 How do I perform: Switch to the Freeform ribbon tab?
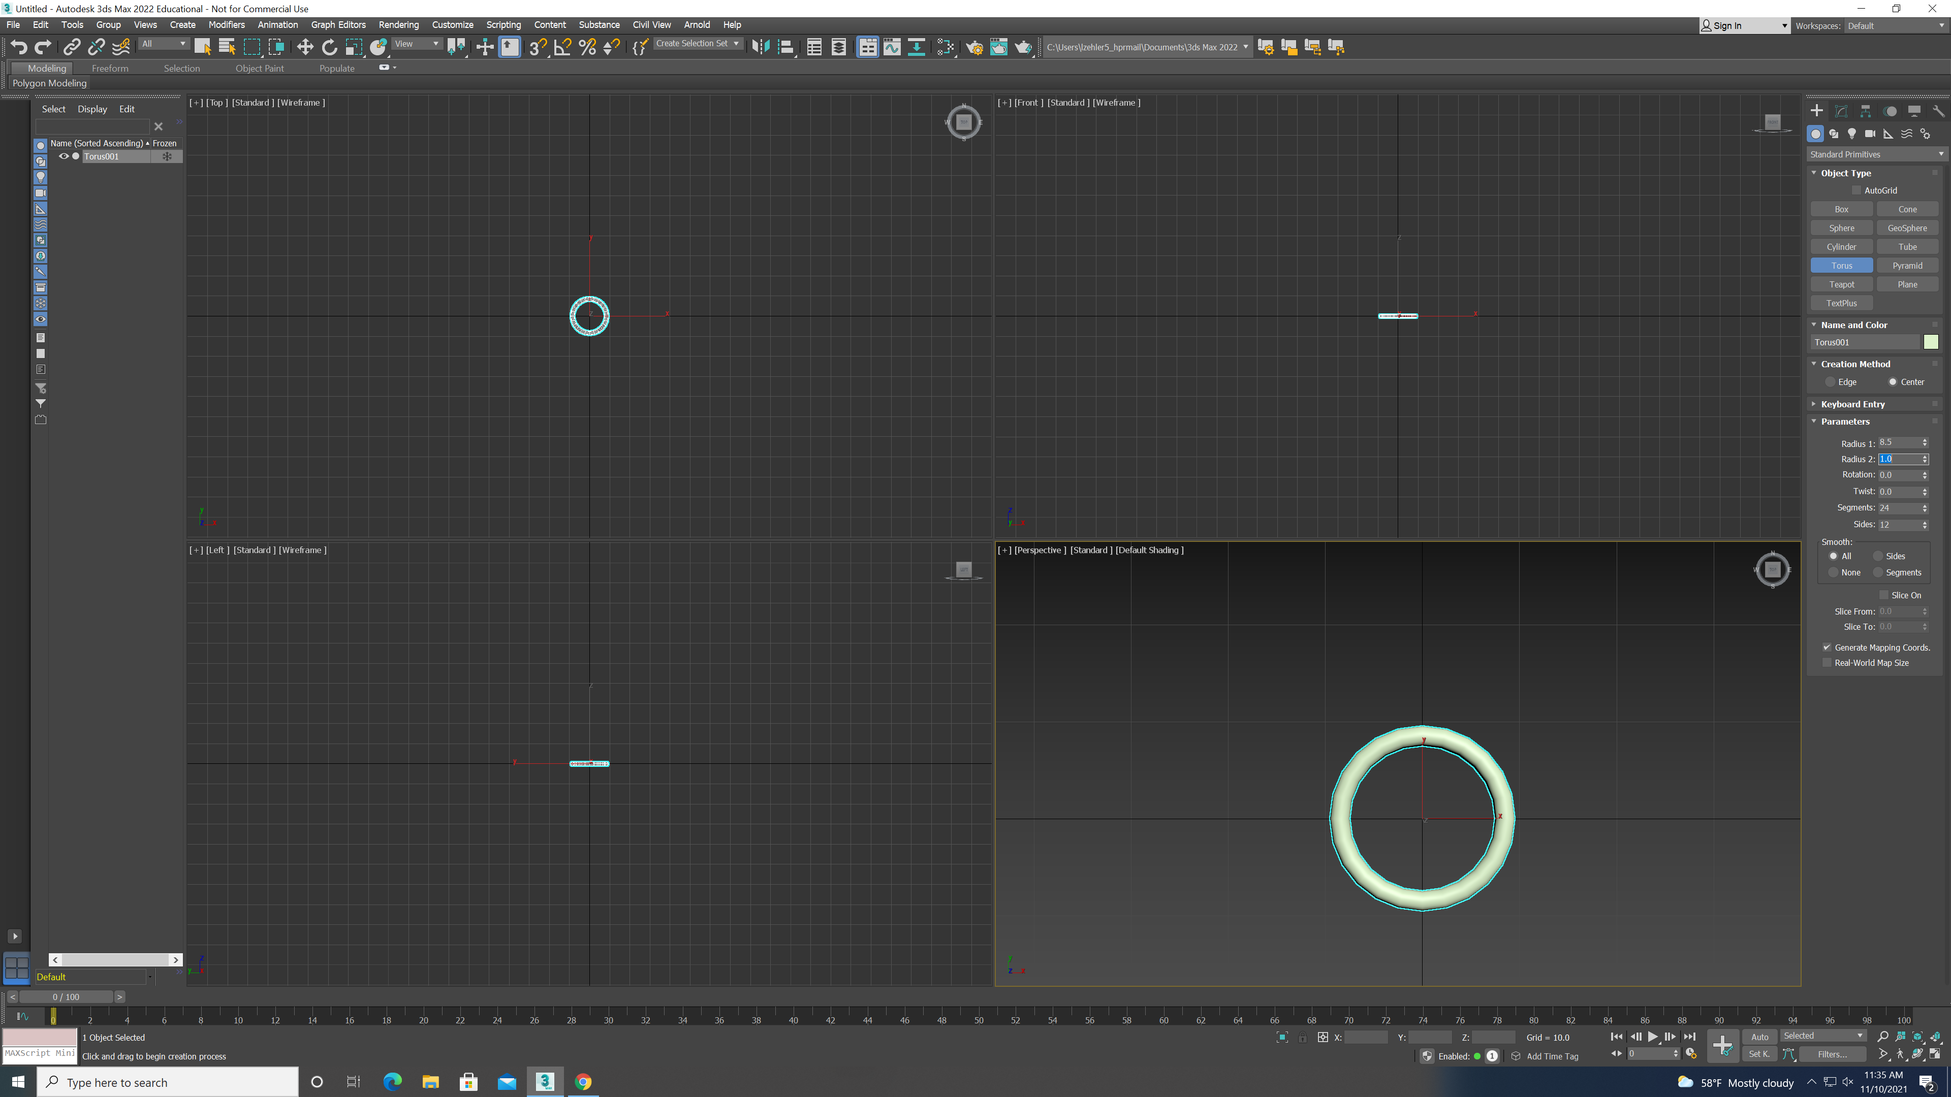[111, 68]
